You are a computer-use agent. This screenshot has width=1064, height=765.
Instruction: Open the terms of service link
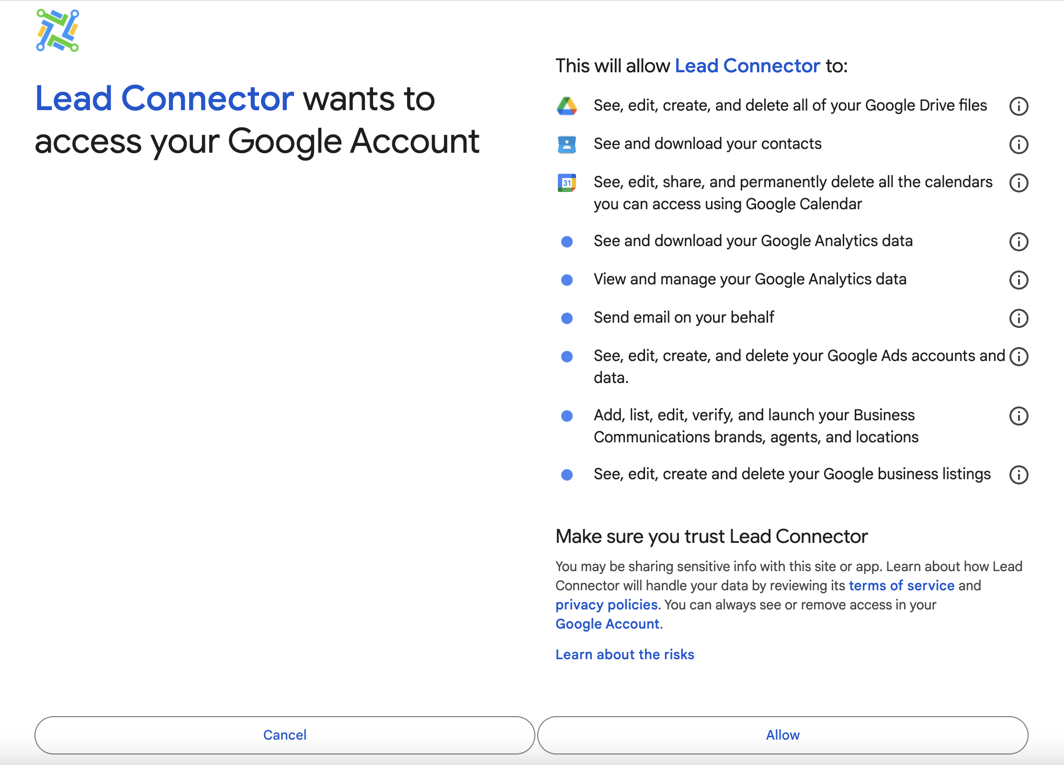[x=901, y=585]
